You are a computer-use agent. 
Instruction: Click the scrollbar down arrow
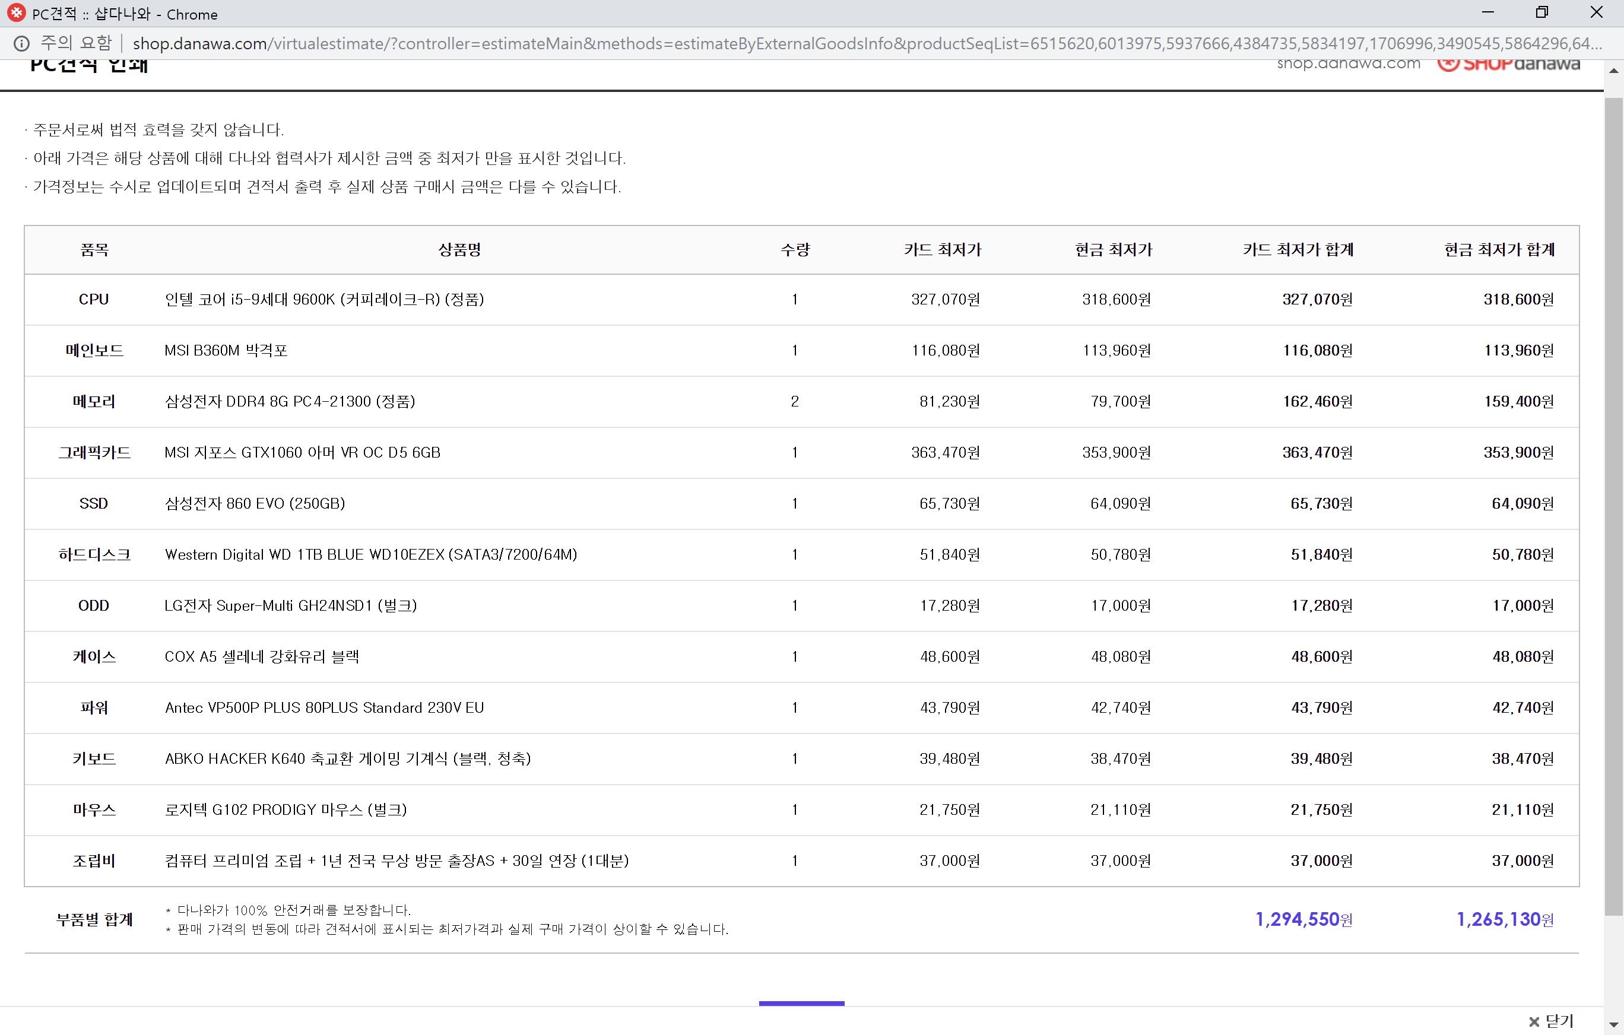[x=1613, y=1026]
